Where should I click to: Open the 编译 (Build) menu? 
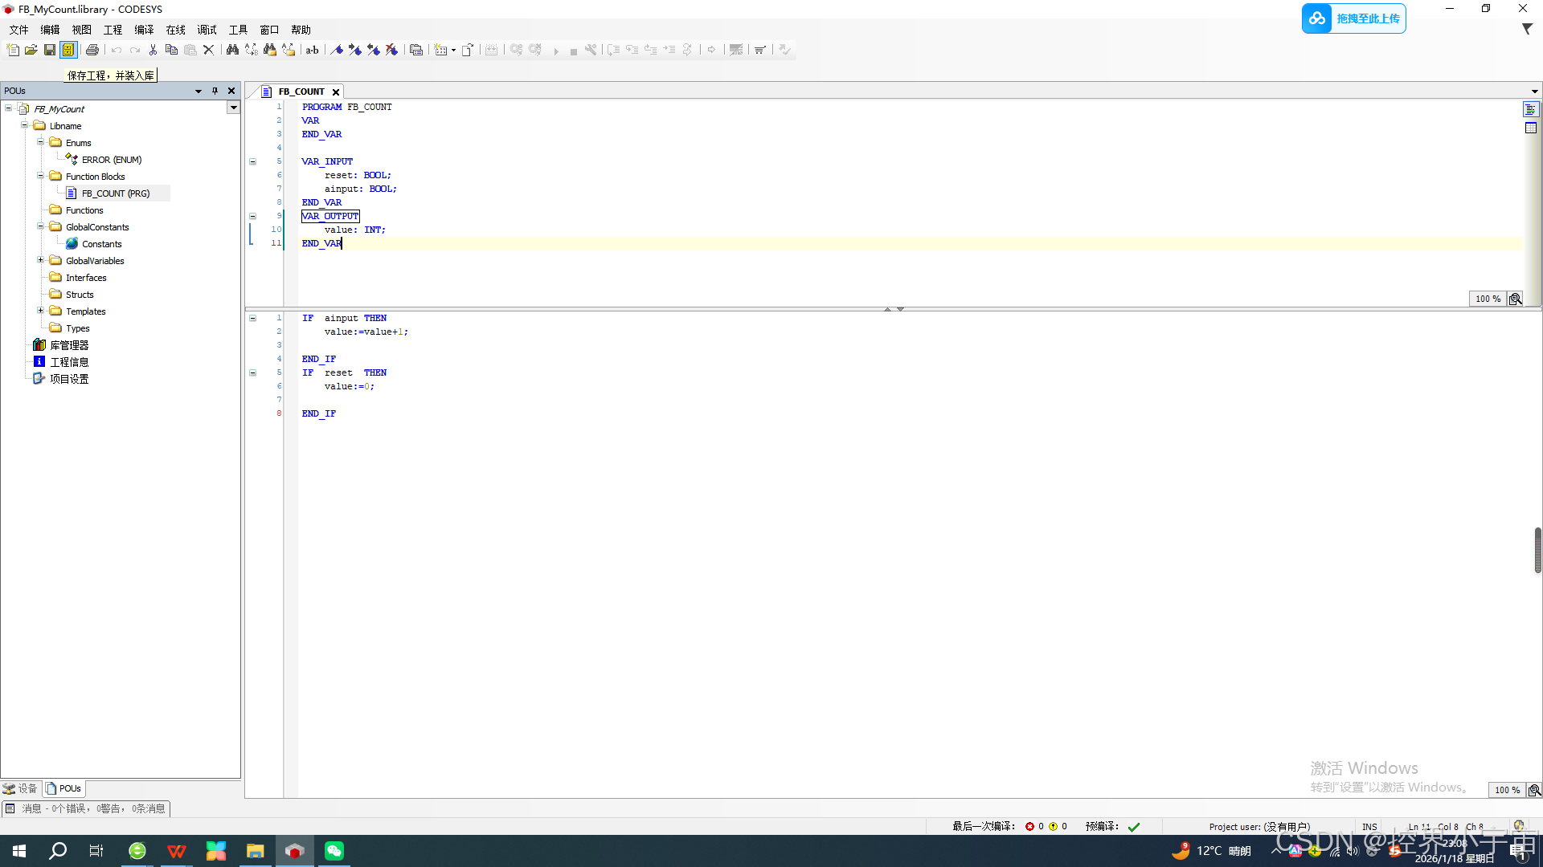[x=144, y=30]
